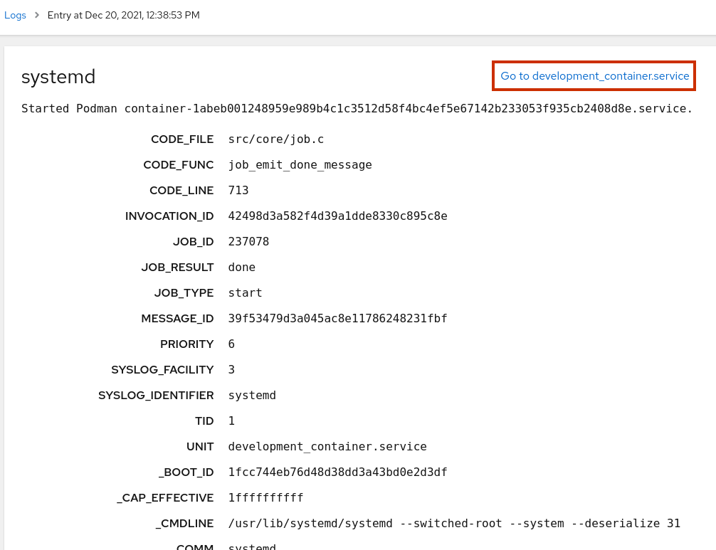Click the Go to development_container.service link

(594, 76)
